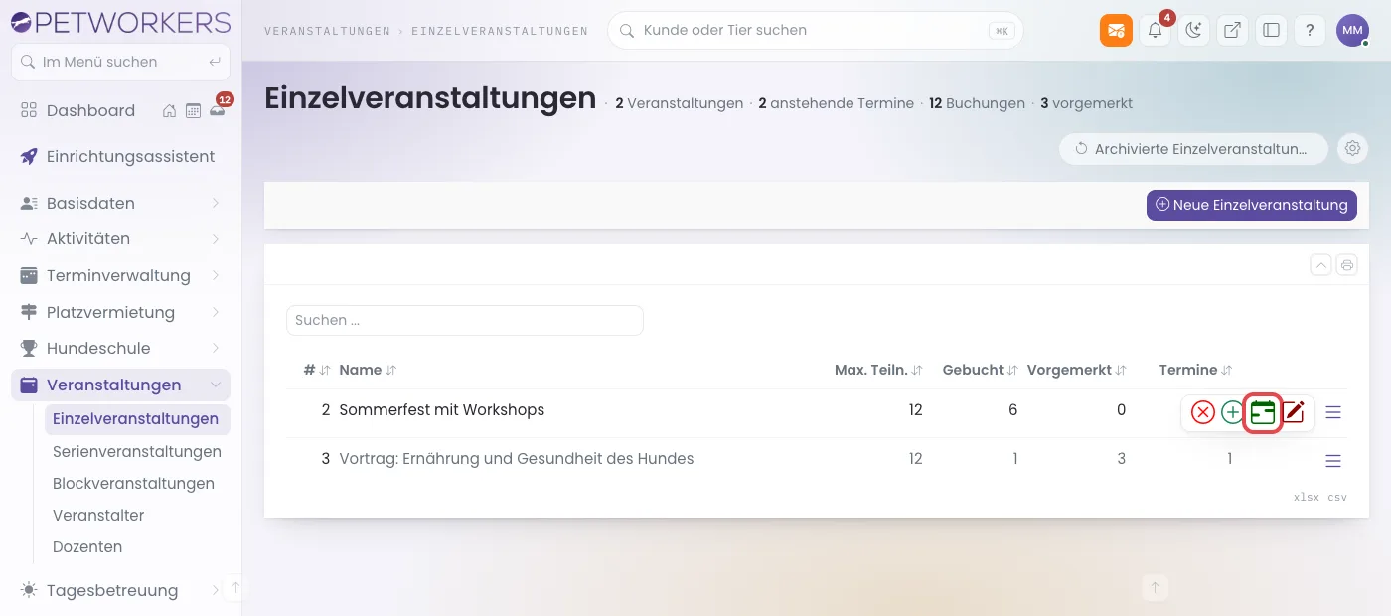1391x616 pixels.
Task: Click the printer icon above the table
Action: pos(1346,264)
